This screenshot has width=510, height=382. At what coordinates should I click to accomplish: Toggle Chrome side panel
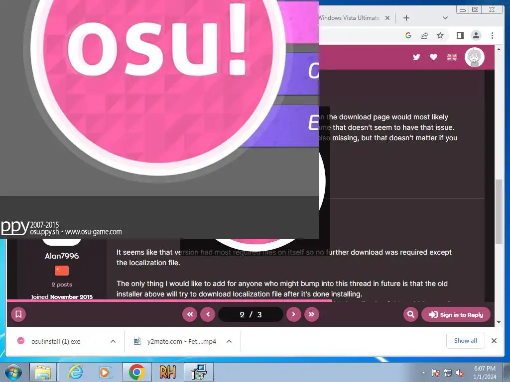[460, 35]
